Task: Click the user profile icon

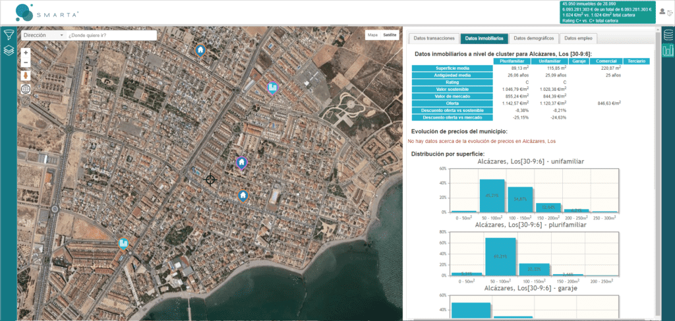Action: (662, 11)
